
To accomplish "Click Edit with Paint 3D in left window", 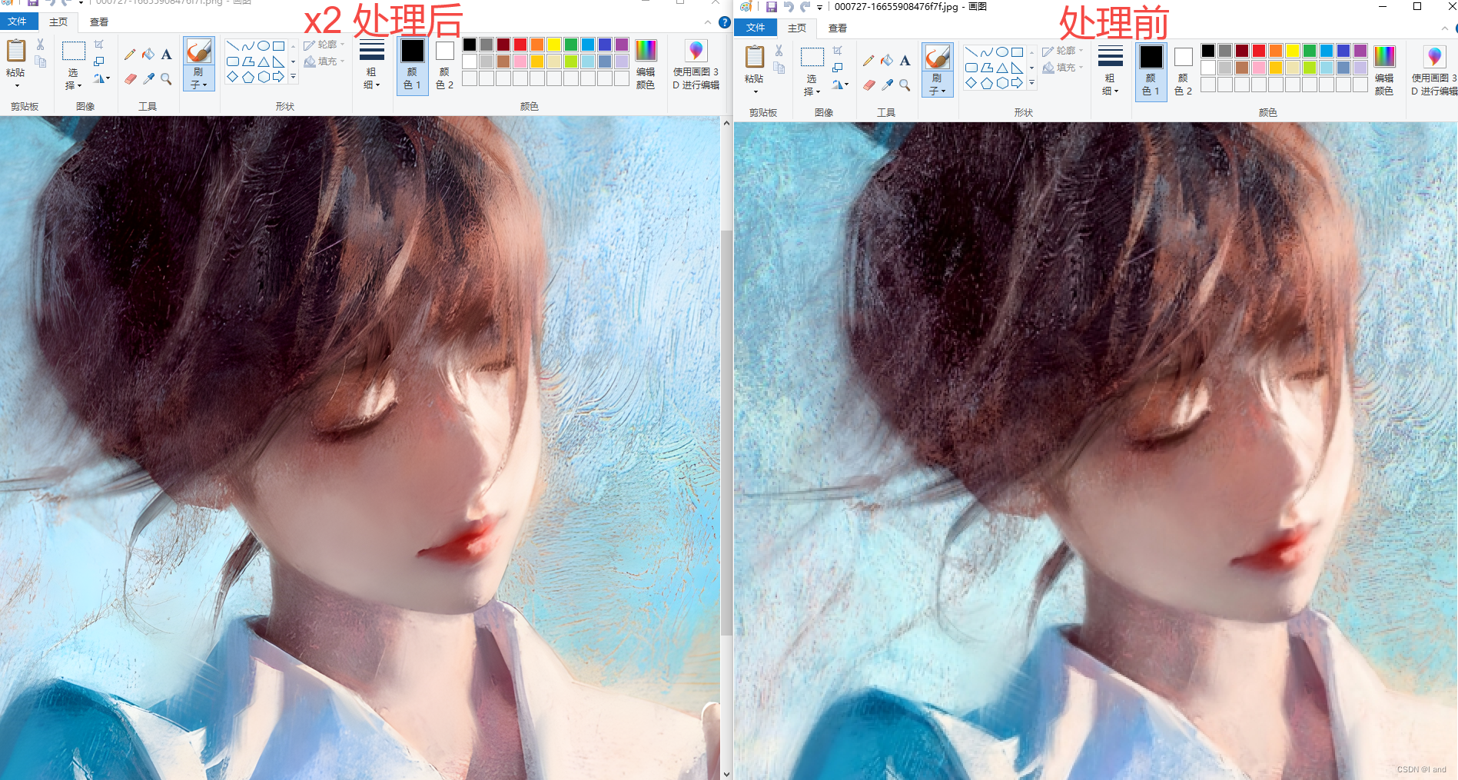I will pyautogui.click(x=696, y=64).
